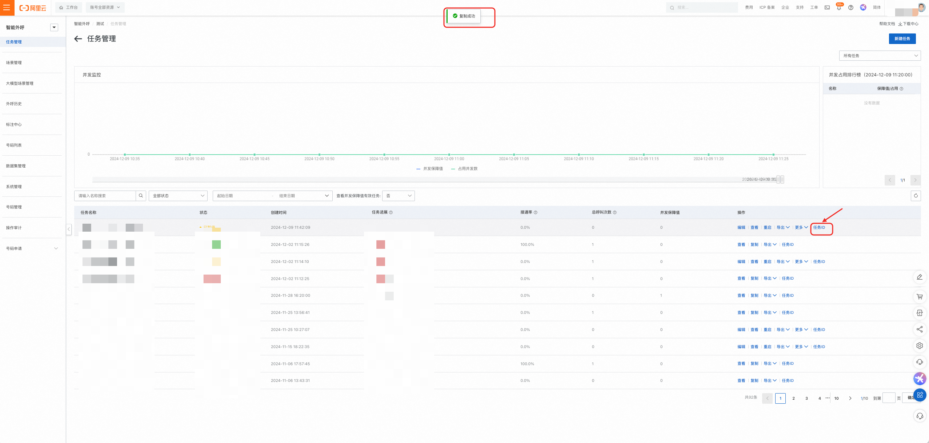Go to previous ranking page arrow
The image size is (929, 443).
(890, 180)
